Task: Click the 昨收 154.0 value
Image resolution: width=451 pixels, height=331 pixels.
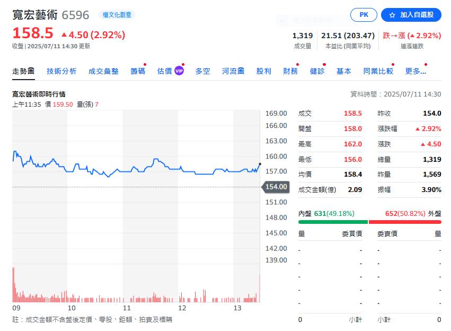Action: coord(432,114)
